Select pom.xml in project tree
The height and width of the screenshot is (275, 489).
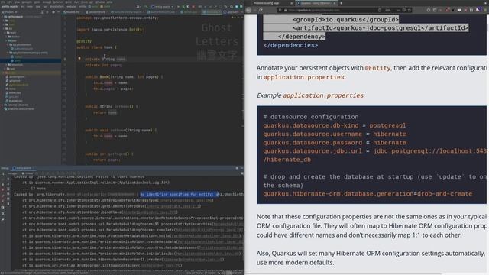13,97
